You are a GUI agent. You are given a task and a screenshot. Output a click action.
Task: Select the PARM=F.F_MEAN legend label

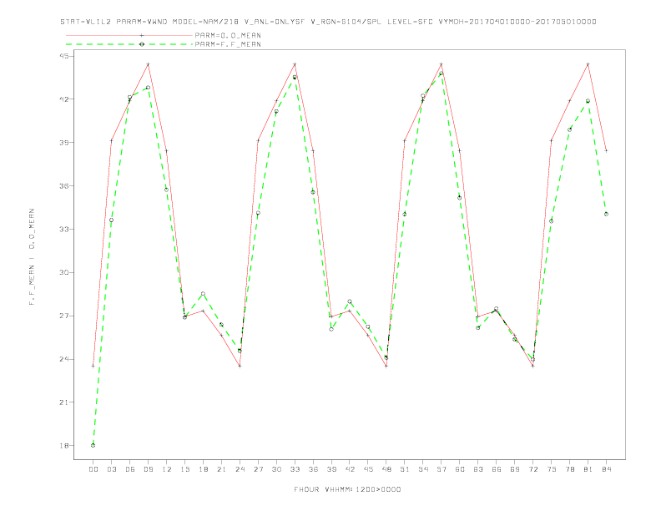[x=228, y=44]
